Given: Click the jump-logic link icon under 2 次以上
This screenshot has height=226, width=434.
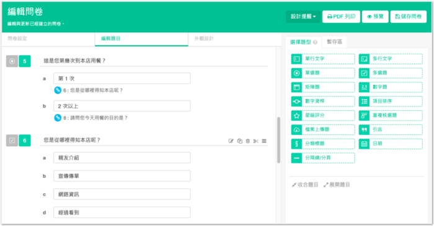Looking at the screenshot, I should point(58,118).
